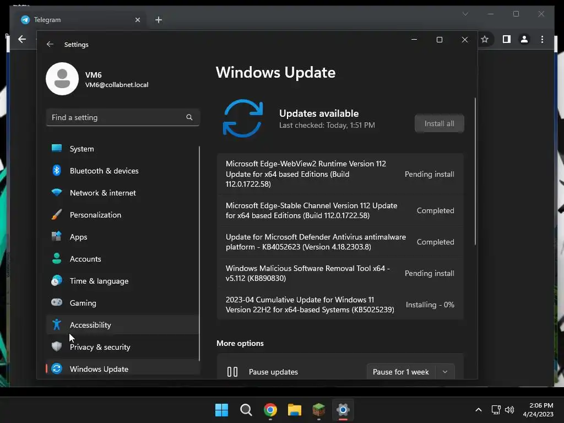
Task: Click VM6@collabnet.local account email
Action: click(117, 85)
